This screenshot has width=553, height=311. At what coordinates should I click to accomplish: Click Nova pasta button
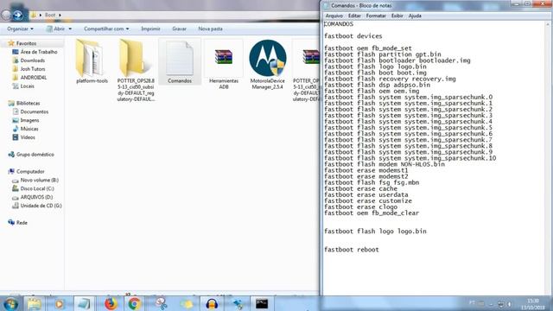[x=210, y=29]
